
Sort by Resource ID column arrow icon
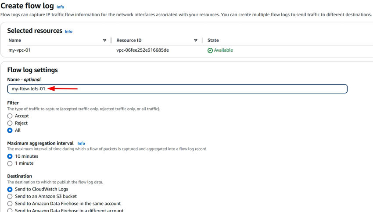click(x=196, y=40)
